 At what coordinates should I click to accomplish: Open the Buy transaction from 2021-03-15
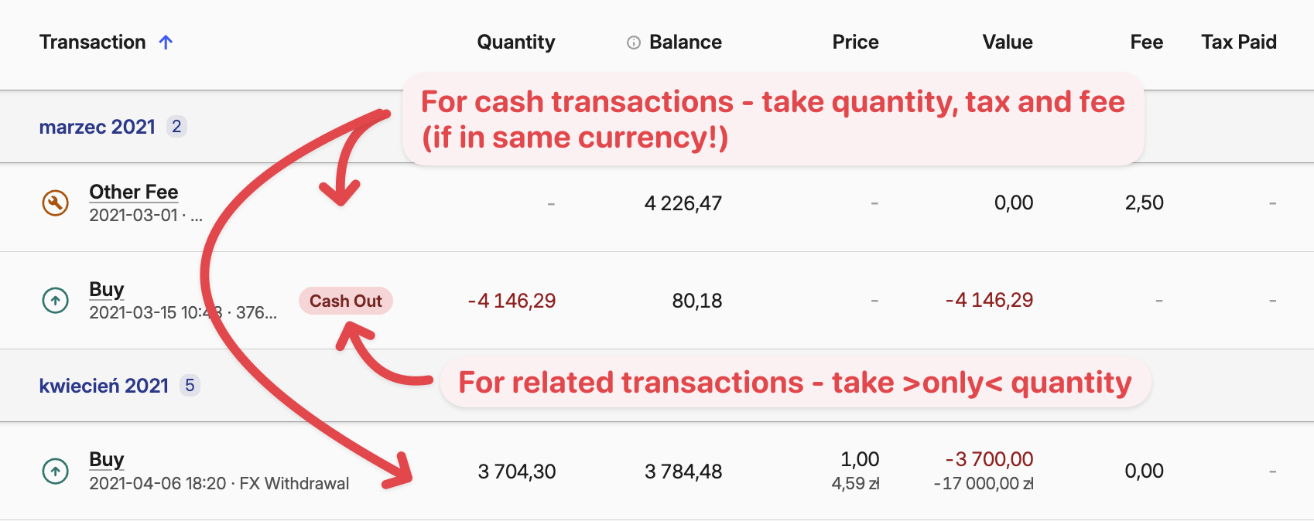107,290
